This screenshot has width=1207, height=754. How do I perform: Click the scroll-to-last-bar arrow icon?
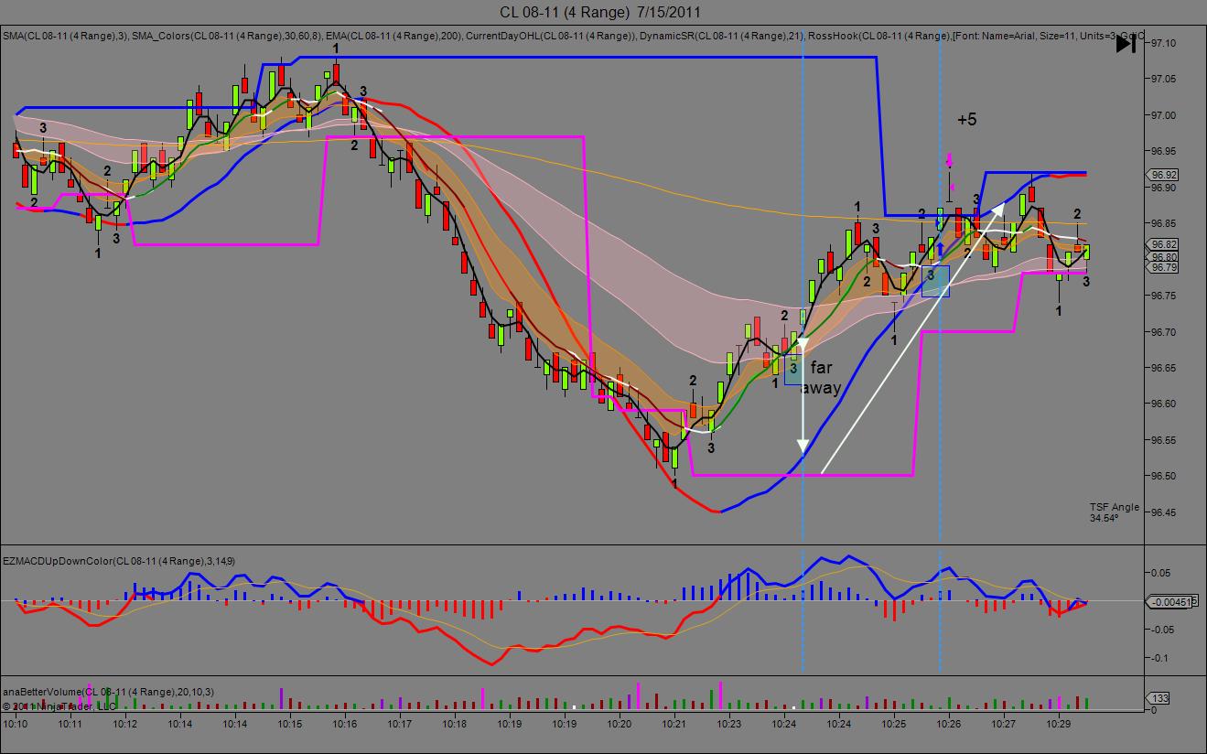coord(1126,43)
